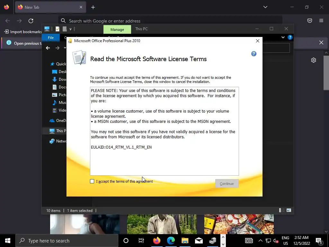329x247 pixels.
Task: Click Firefox page vertical scrollbar
Action: click(x=326, y=73)
